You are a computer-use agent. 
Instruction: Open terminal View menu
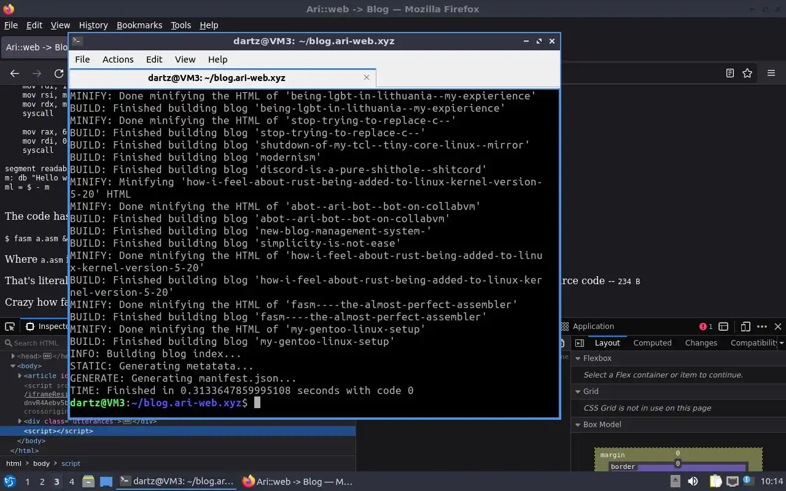pos(185,60)
